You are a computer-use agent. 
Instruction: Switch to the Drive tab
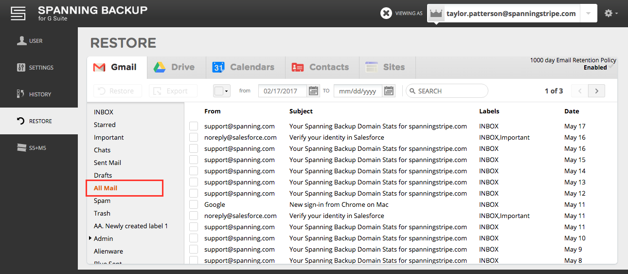coord(174,67)
